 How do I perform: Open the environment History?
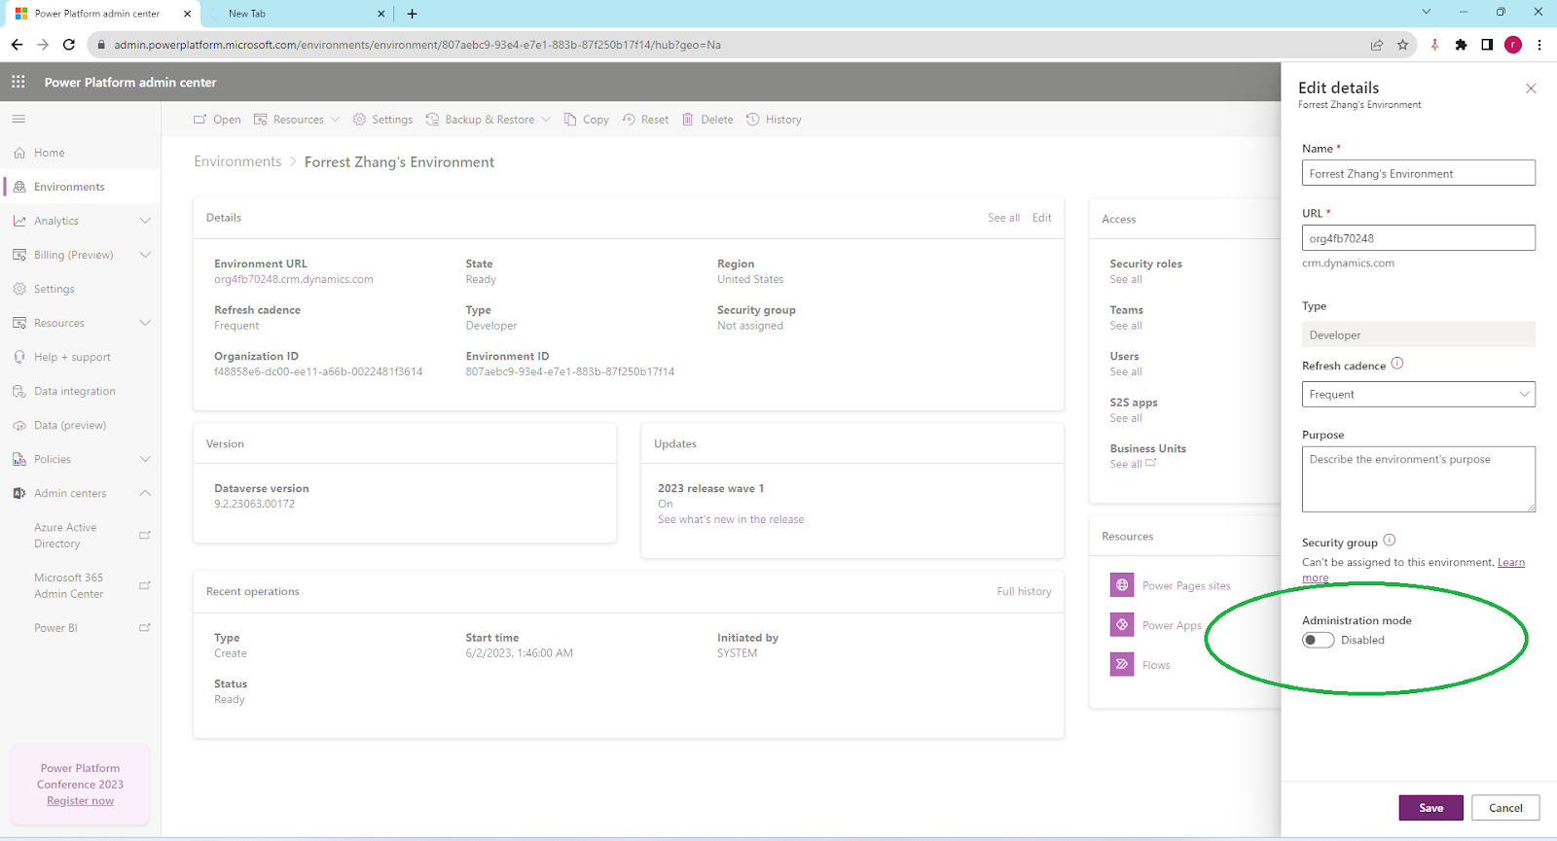(x=774, y=120)
